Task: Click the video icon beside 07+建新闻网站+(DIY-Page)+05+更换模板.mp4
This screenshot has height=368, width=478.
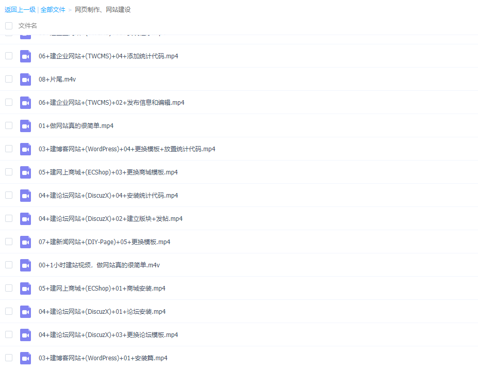Action: (x=25, y=242)
